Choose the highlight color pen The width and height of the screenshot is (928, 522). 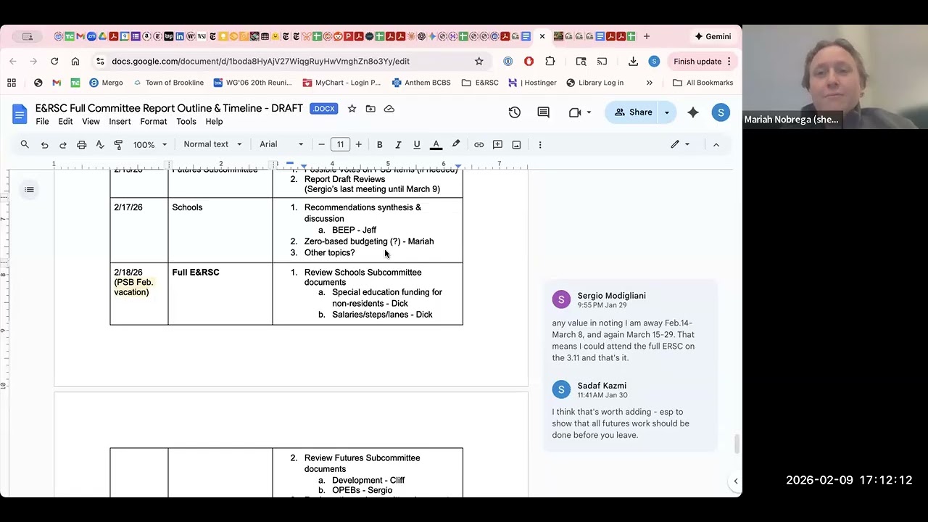[456, 144]
